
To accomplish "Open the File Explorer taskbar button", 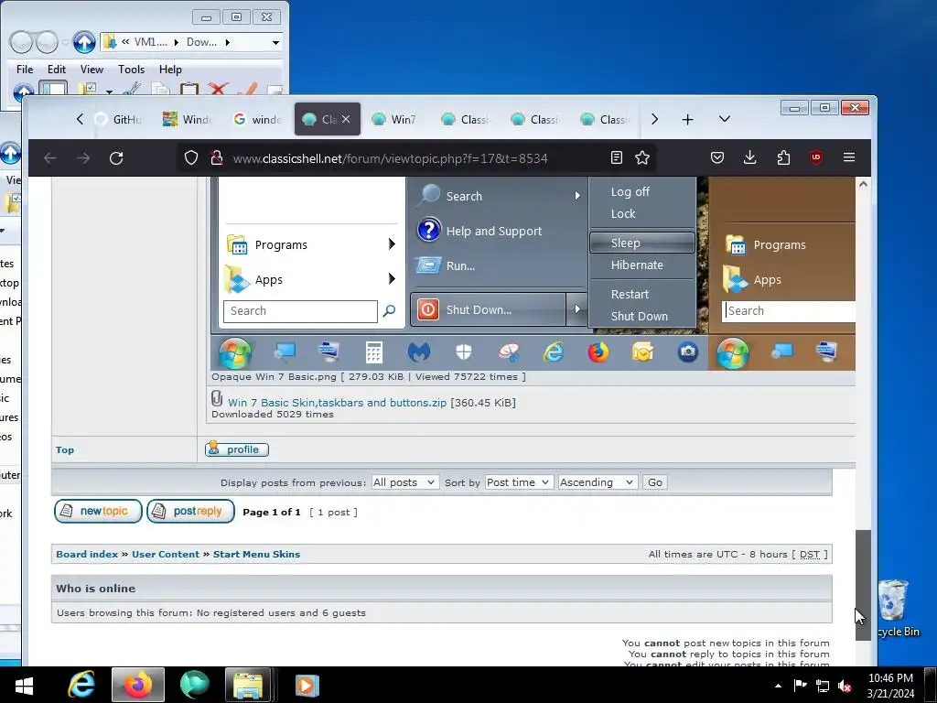I will click(248, 685).
